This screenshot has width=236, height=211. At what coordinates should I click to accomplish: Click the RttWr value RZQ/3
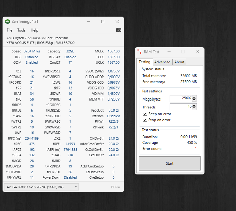(113, 121)
